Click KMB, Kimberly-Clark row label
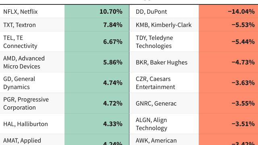The image size is (258, 145). (x=164, y=25)
